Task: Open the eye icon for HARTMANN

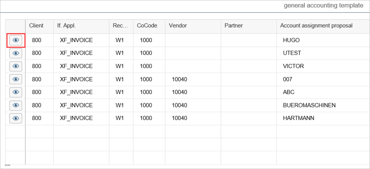Action: (x=16, y=118)
